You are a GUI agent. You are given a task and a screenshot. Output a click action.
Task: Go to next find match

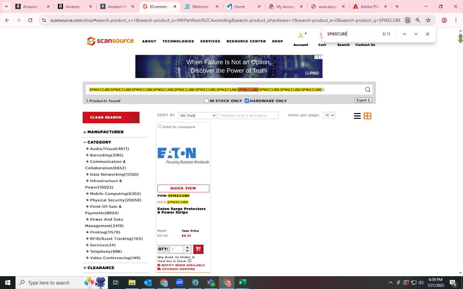coord(416,34)
